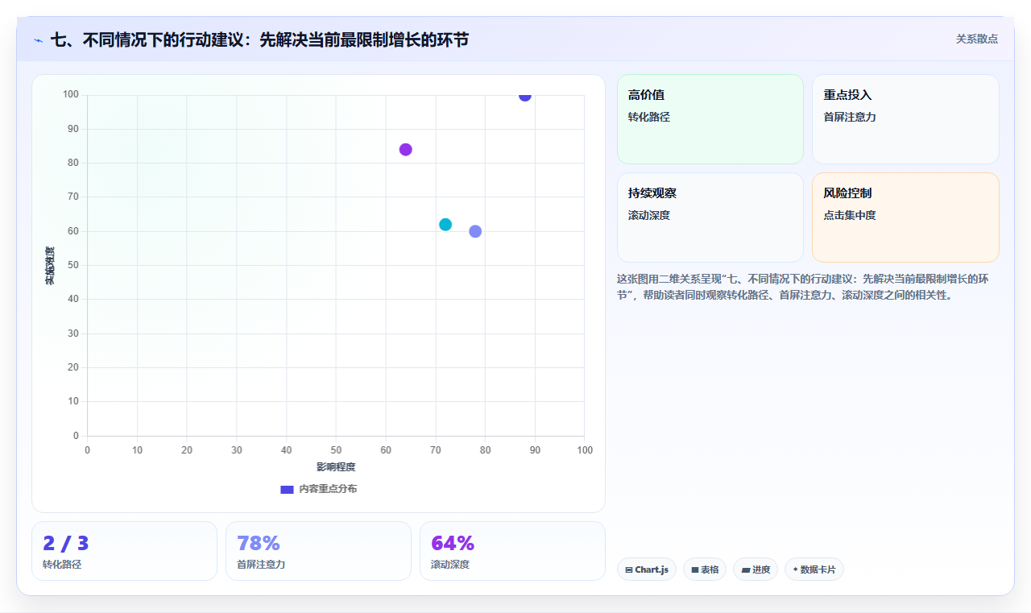Select the Chart.js tag chip
1031x613 pixels.
pos(647,570)
